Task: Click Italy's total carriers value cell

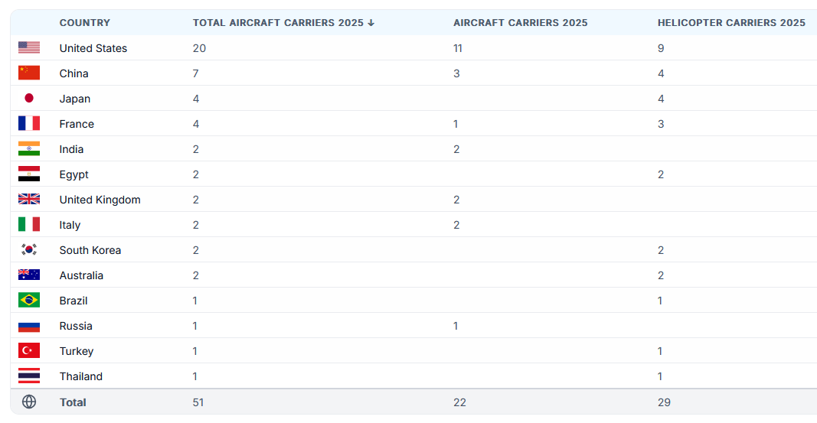Action: pyautogui.click(x=196, y=225)
